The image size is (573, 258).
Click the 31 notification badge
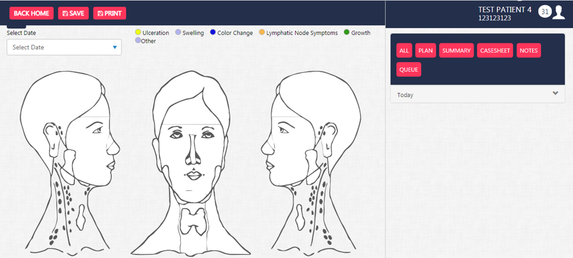tap(544, 12)
